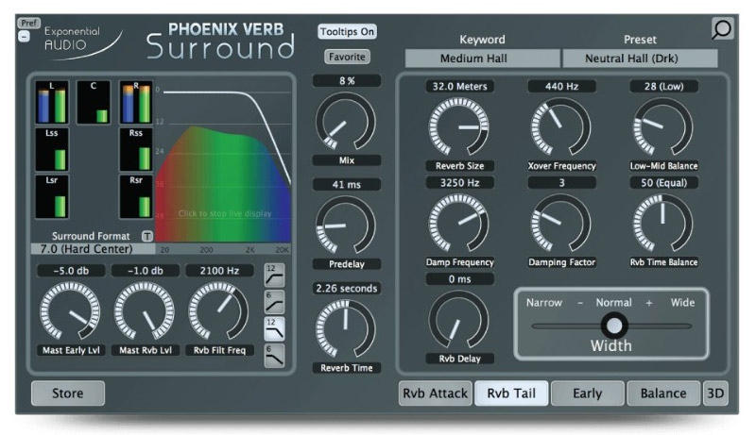Click the Narrow label on the Width control

pyautogui.click(x=544, y=303)
